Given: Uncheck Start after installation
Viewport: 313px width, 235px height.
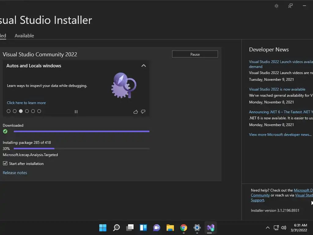Looking at the screenshot, I should [x=5, y=163].
